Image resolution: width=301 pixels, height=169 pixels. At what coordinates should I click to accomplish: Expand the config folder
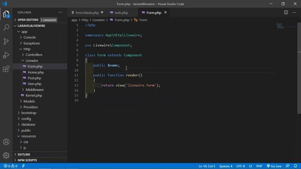26,119
